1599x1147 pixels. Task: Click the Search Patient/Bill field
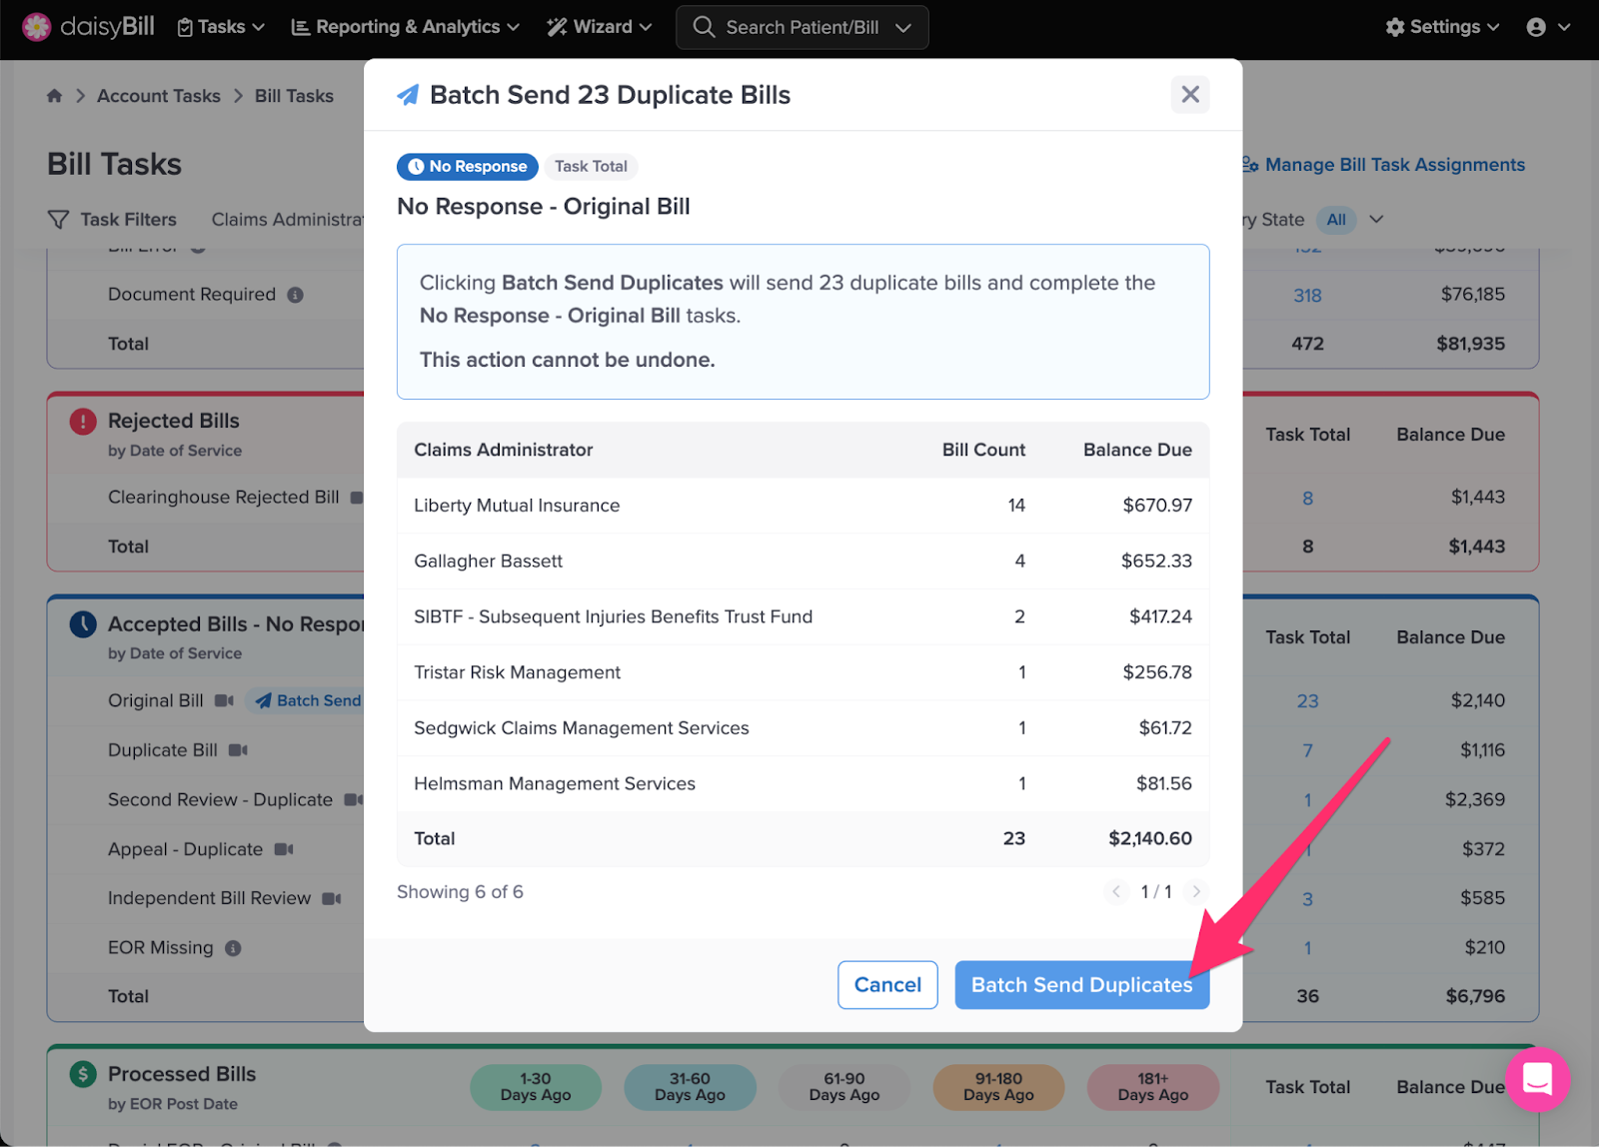(801, 27)
